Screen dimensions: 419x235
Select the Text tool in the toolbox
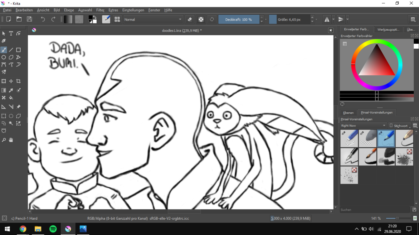[11, 33]
